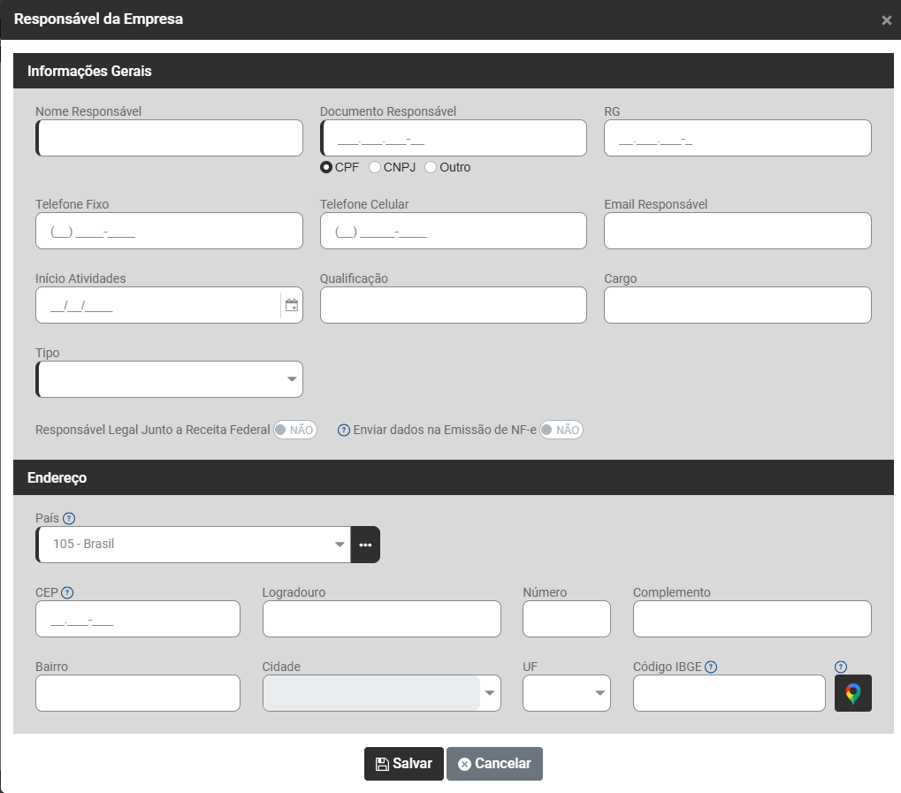Click the help icon next to País
Image resolution: width=901 pixels, height=793 pixels.
pos(69,518)
